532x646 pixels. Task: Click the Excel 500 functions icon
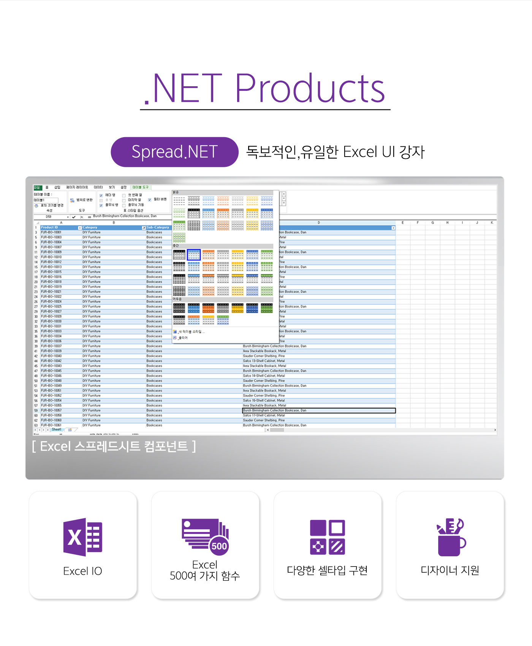(206, 537)
